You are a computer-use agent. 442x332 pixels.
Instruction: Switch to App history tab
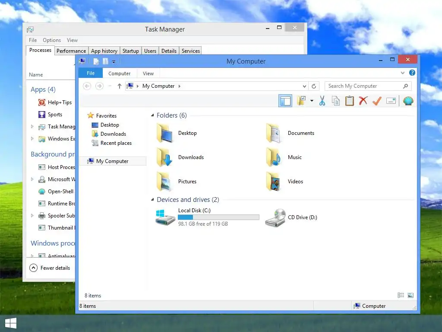104,51
